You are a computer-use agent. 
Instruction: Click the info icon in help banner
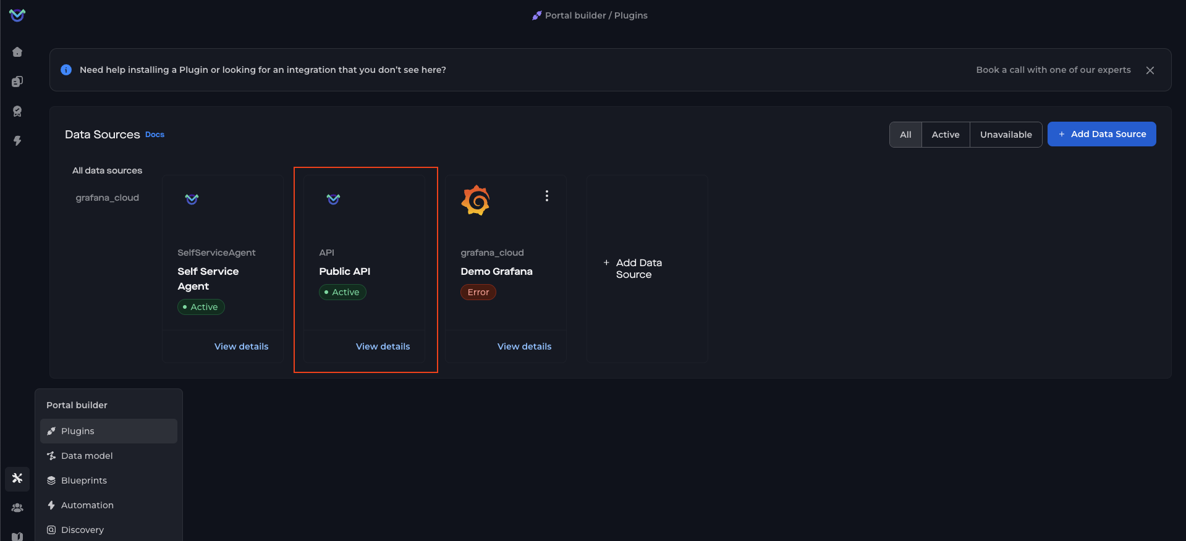pyautogui.click(x=66, y=70)
